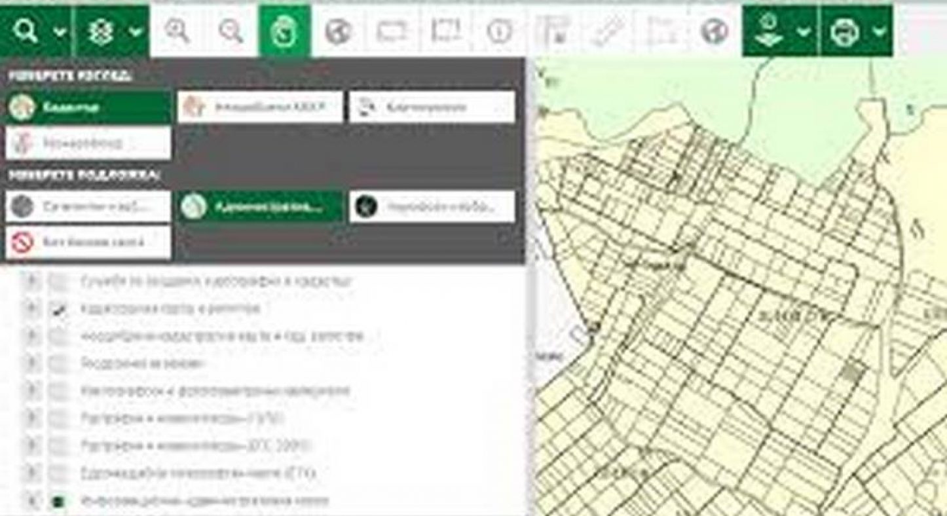Image resolution: width=947 pixels, height=516 pixels.
Task: Choose the no-basemap option with red prohibition icon
Action: click(88, 242)
